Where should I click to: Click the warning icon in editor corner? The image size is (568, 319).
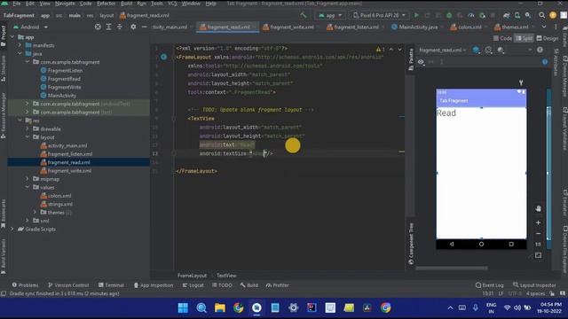[379, 50]
